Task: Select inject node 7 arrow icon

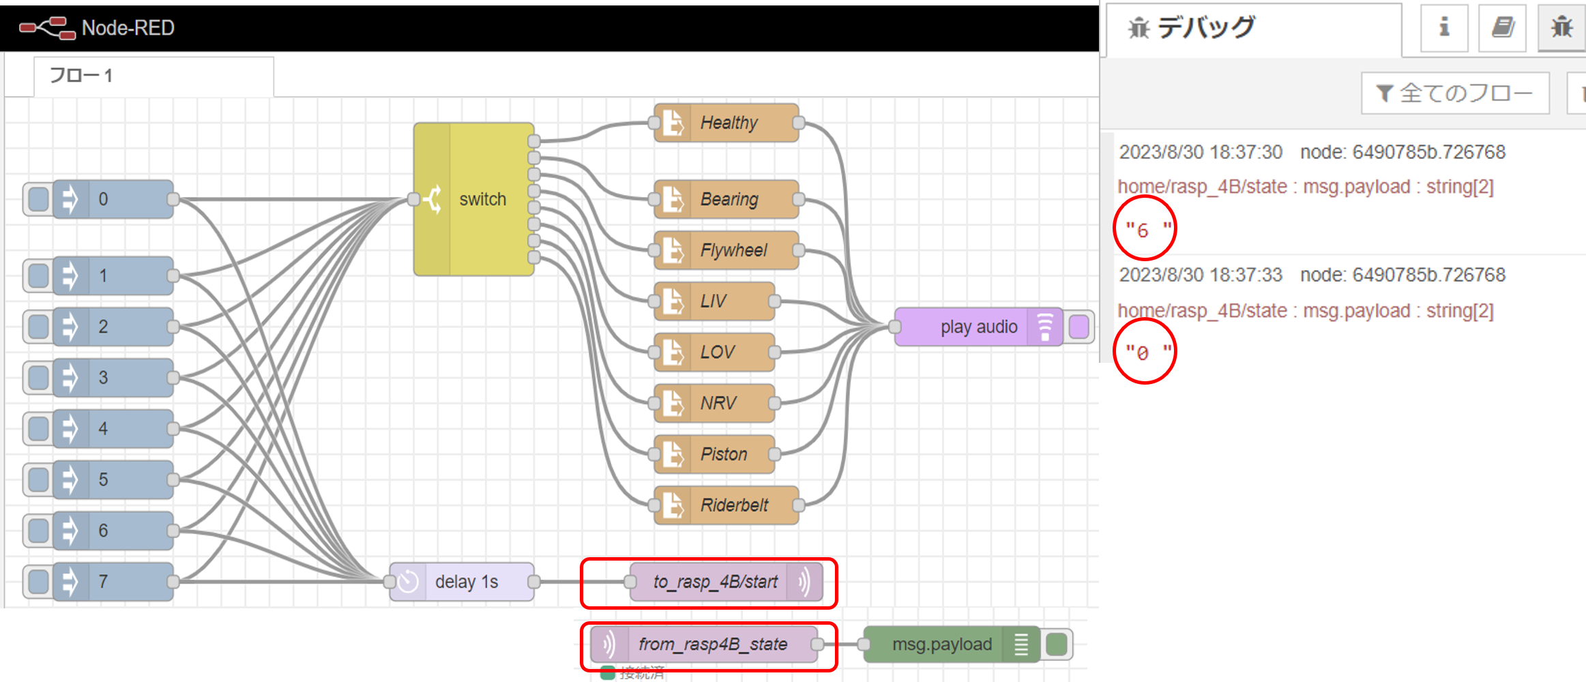Action: tap(70, 582)
